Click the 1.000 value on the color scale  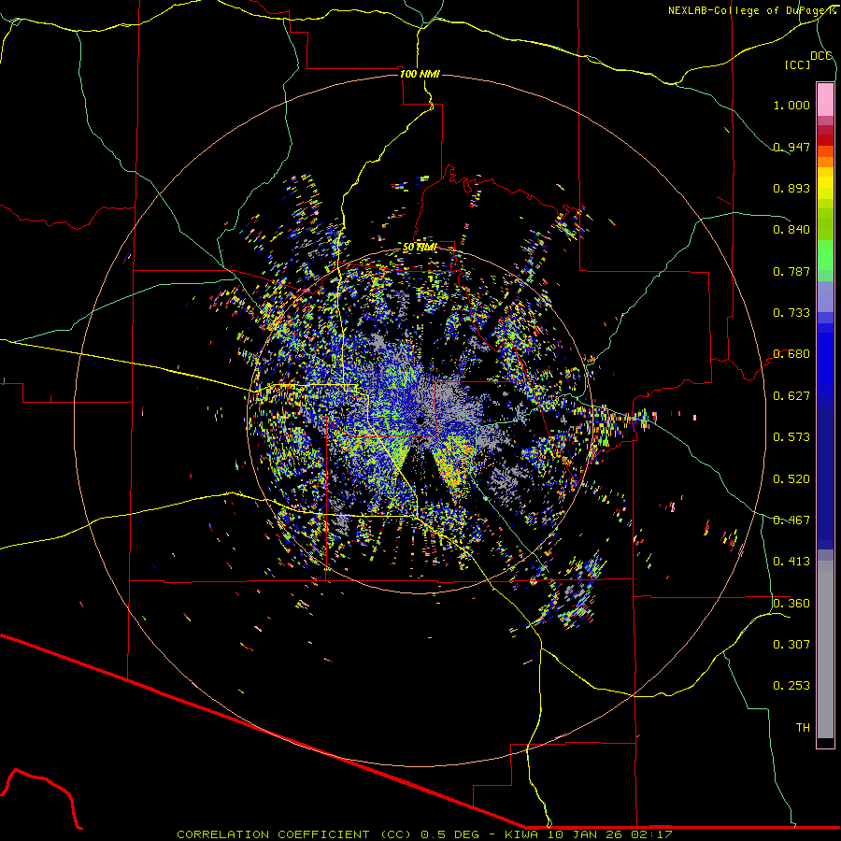click(x=791, y=105)
